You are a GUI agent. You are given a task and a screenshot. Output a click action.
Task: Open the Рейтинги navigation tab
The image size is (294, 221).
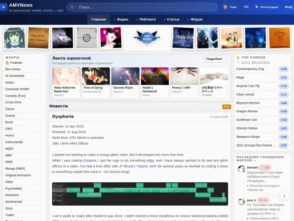point(146,20)
